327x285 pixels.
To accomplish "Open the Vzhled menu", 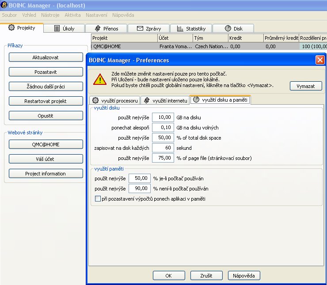I will (x=29, y=15).
